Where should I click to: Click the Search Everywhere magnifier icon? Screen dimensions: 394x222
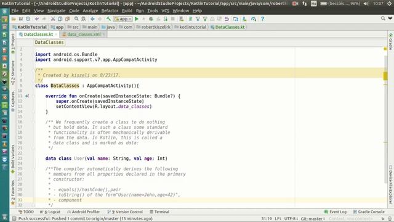383,18
